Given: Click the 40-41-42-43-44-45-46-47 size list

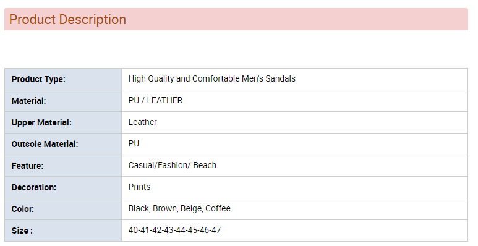Looking at the screenshot, I should (x=174, y=230).
